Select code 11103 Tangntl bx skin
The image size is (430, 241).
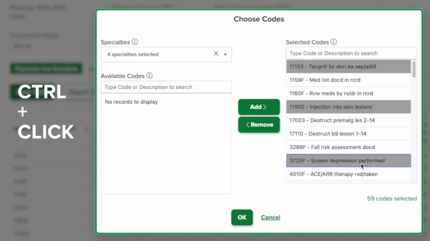(x=348, y=67)
